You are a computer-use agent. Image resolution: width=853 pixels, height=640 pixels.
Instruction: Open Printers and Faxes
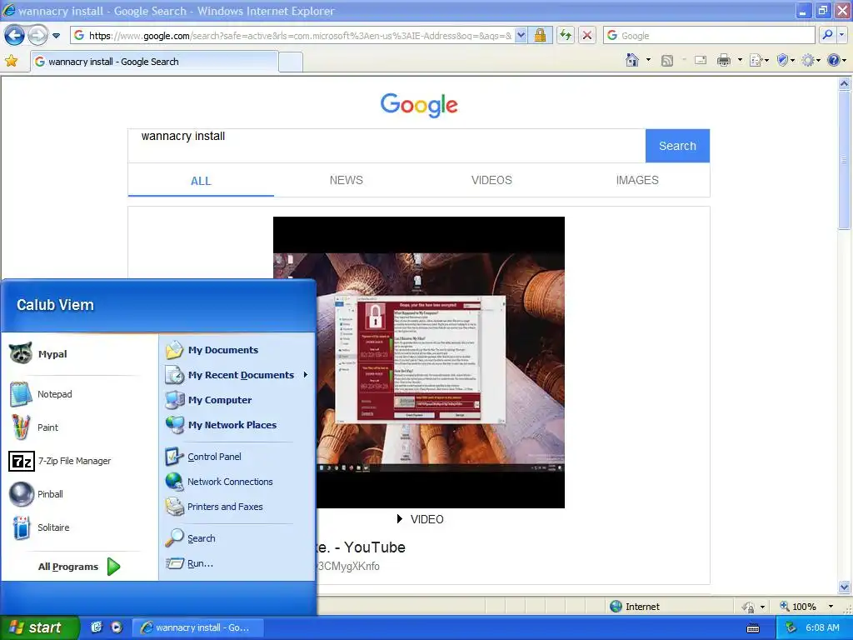237,507
